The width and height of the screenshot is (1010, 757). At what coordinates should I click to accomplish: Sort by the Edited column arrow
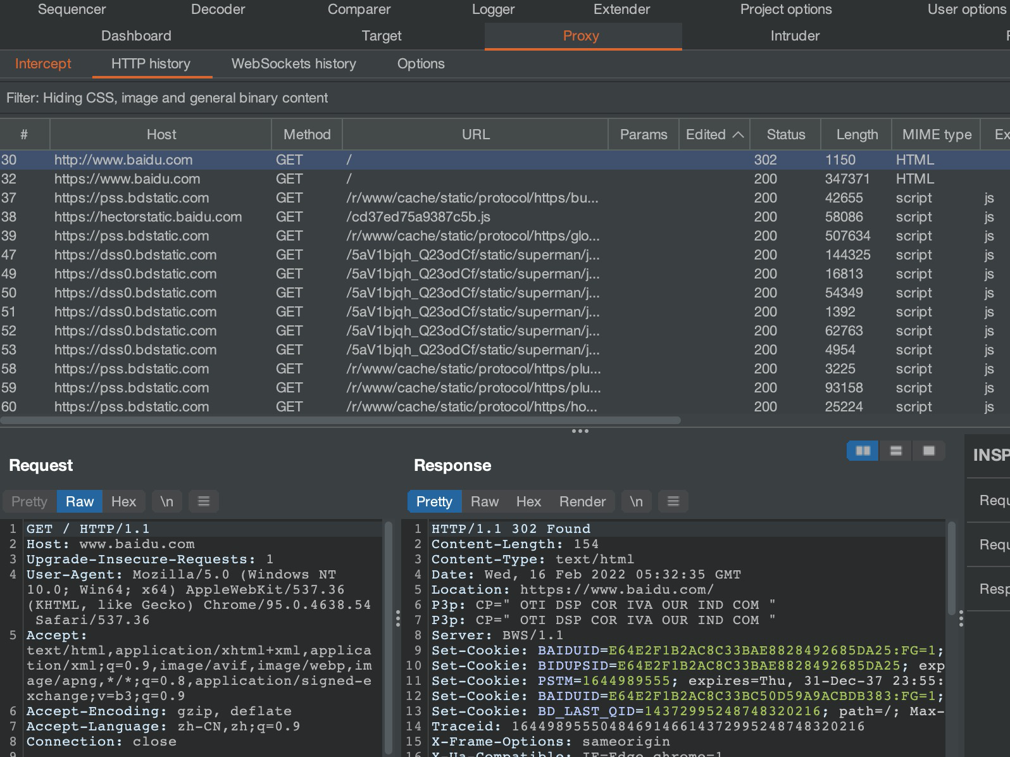738,134
